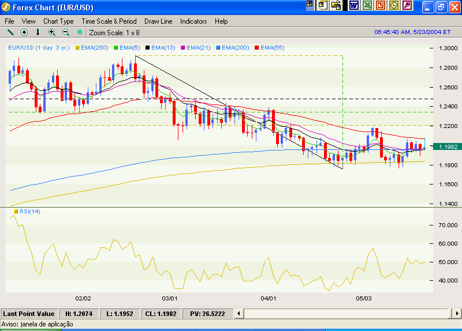Image resolution: width=462 pixels, height=331 pixels.
Task: Zoom in with the plus magnifier
Action: (x=52, y=32)
